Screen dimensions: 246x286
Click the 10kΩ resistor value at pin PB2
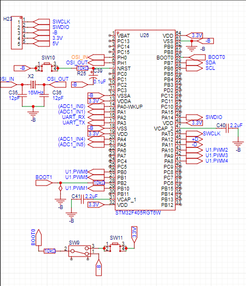click(x=99, y=183)
